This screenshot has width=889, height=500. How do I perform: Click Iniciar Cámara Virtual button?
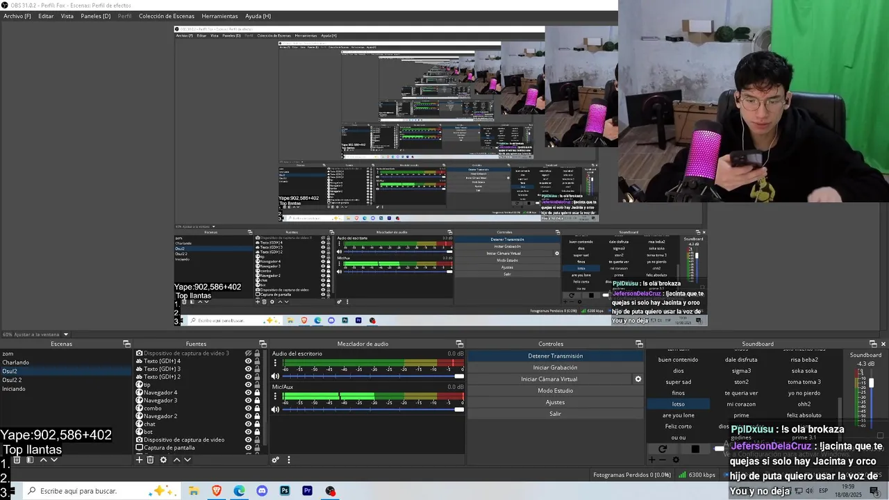tap(549, 379)
